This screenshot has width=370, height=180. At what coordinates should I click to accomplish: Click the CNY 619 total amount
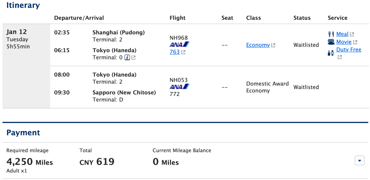pos(97,162)
